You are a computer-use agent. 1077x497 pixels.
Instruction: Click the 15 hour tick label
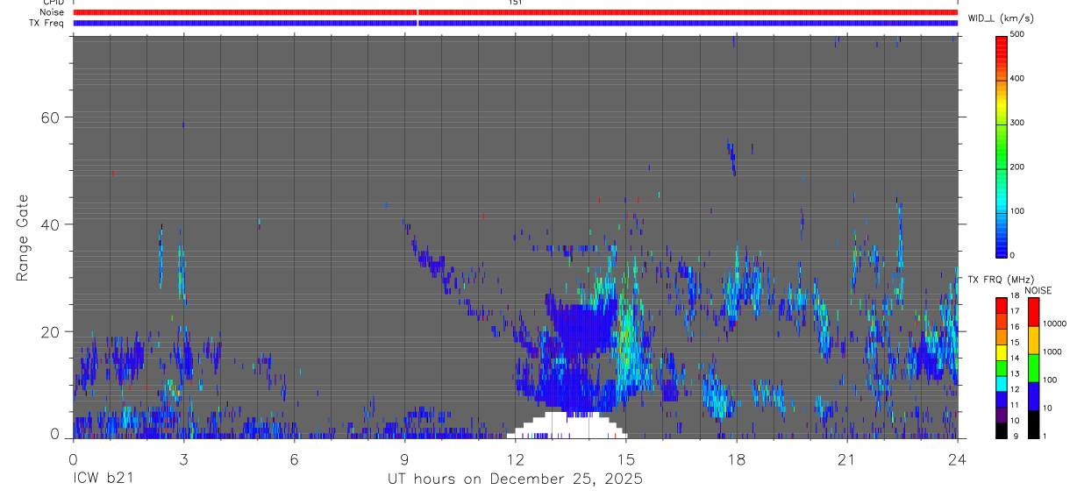626,458
